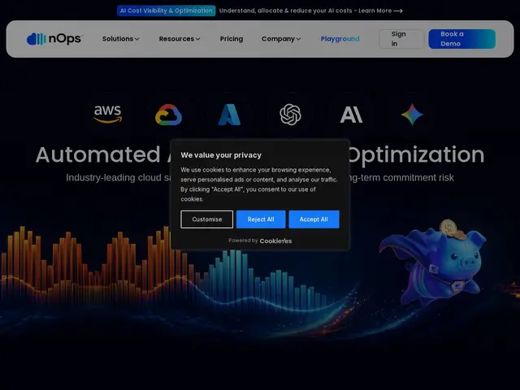Click the nOps logo

click(54, 39)
